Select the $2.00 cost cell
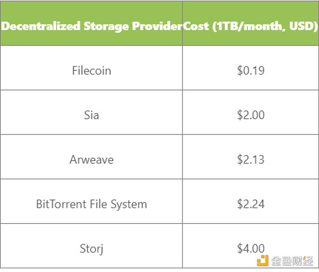Screen dimensions: 319x272 (250, 112)
